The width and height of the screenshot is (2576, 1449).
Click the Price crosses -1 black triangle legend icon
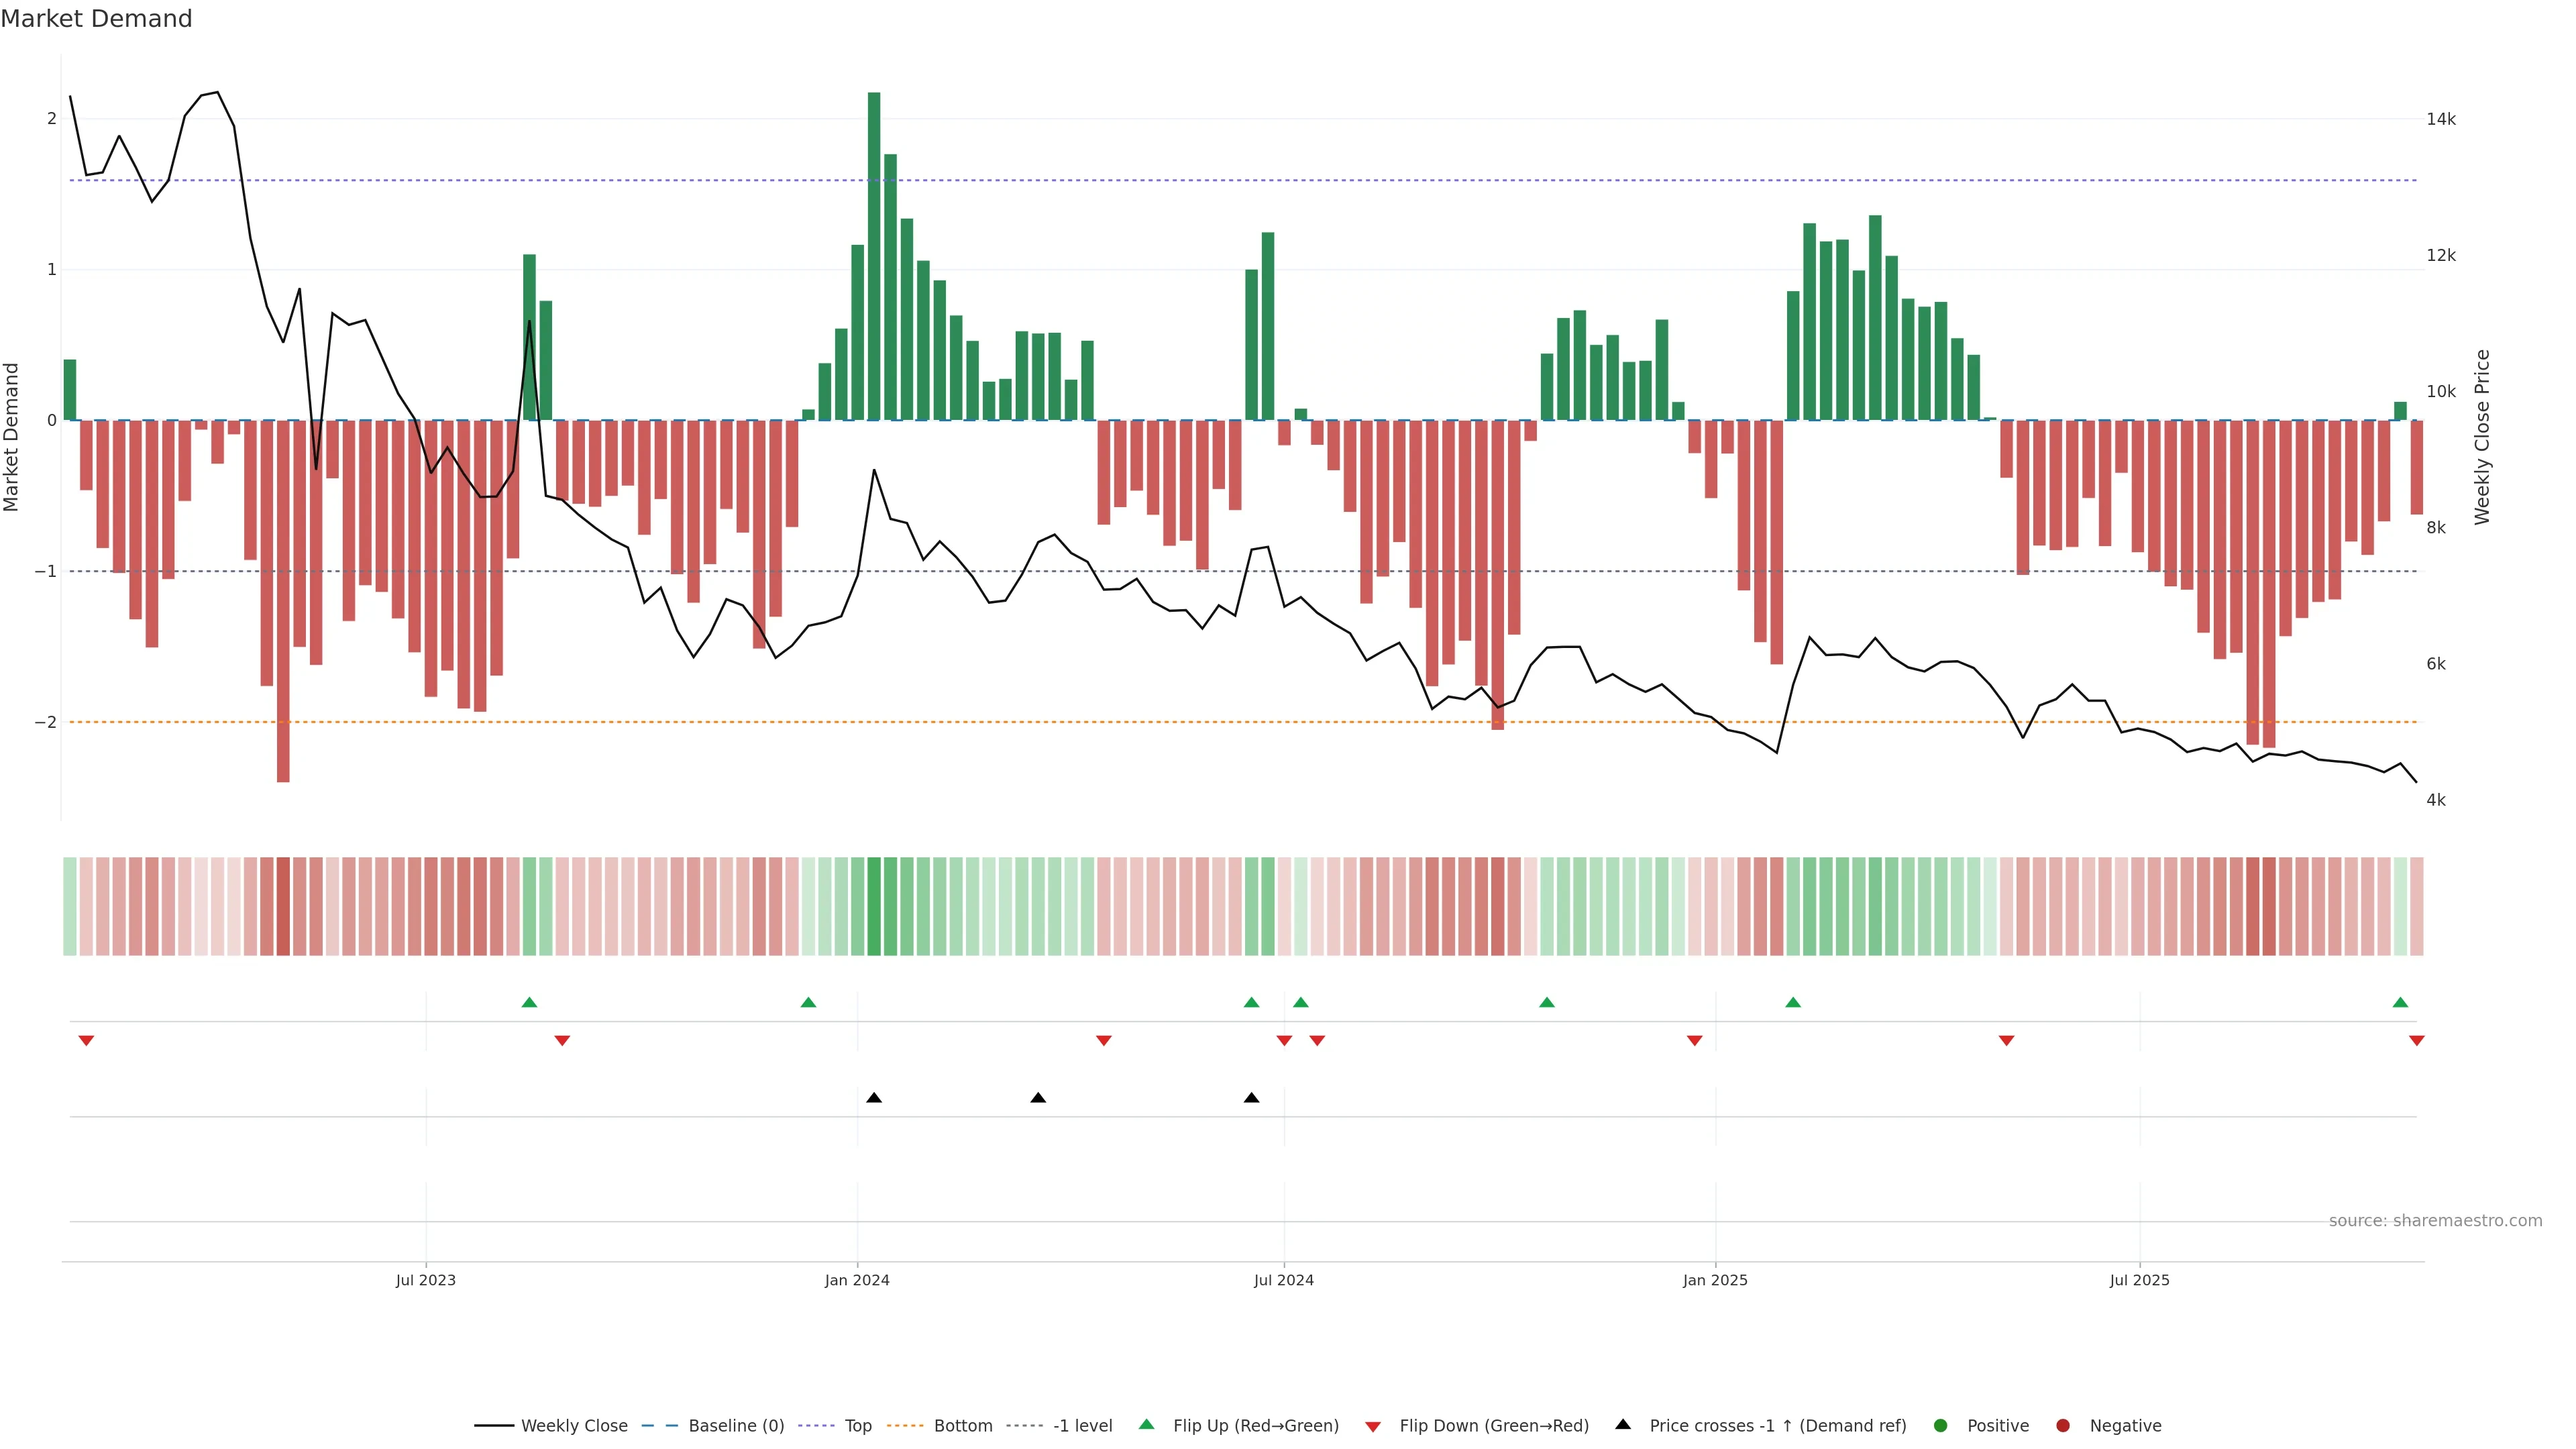1623,1425
